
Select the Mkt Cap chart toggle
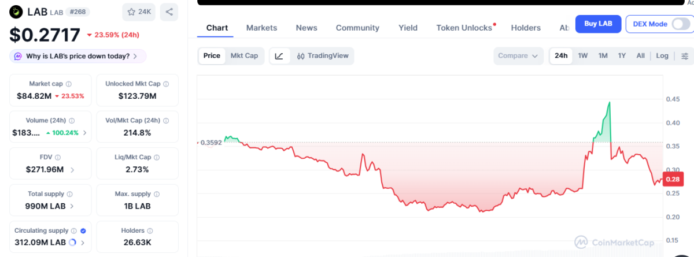[244, 56]
